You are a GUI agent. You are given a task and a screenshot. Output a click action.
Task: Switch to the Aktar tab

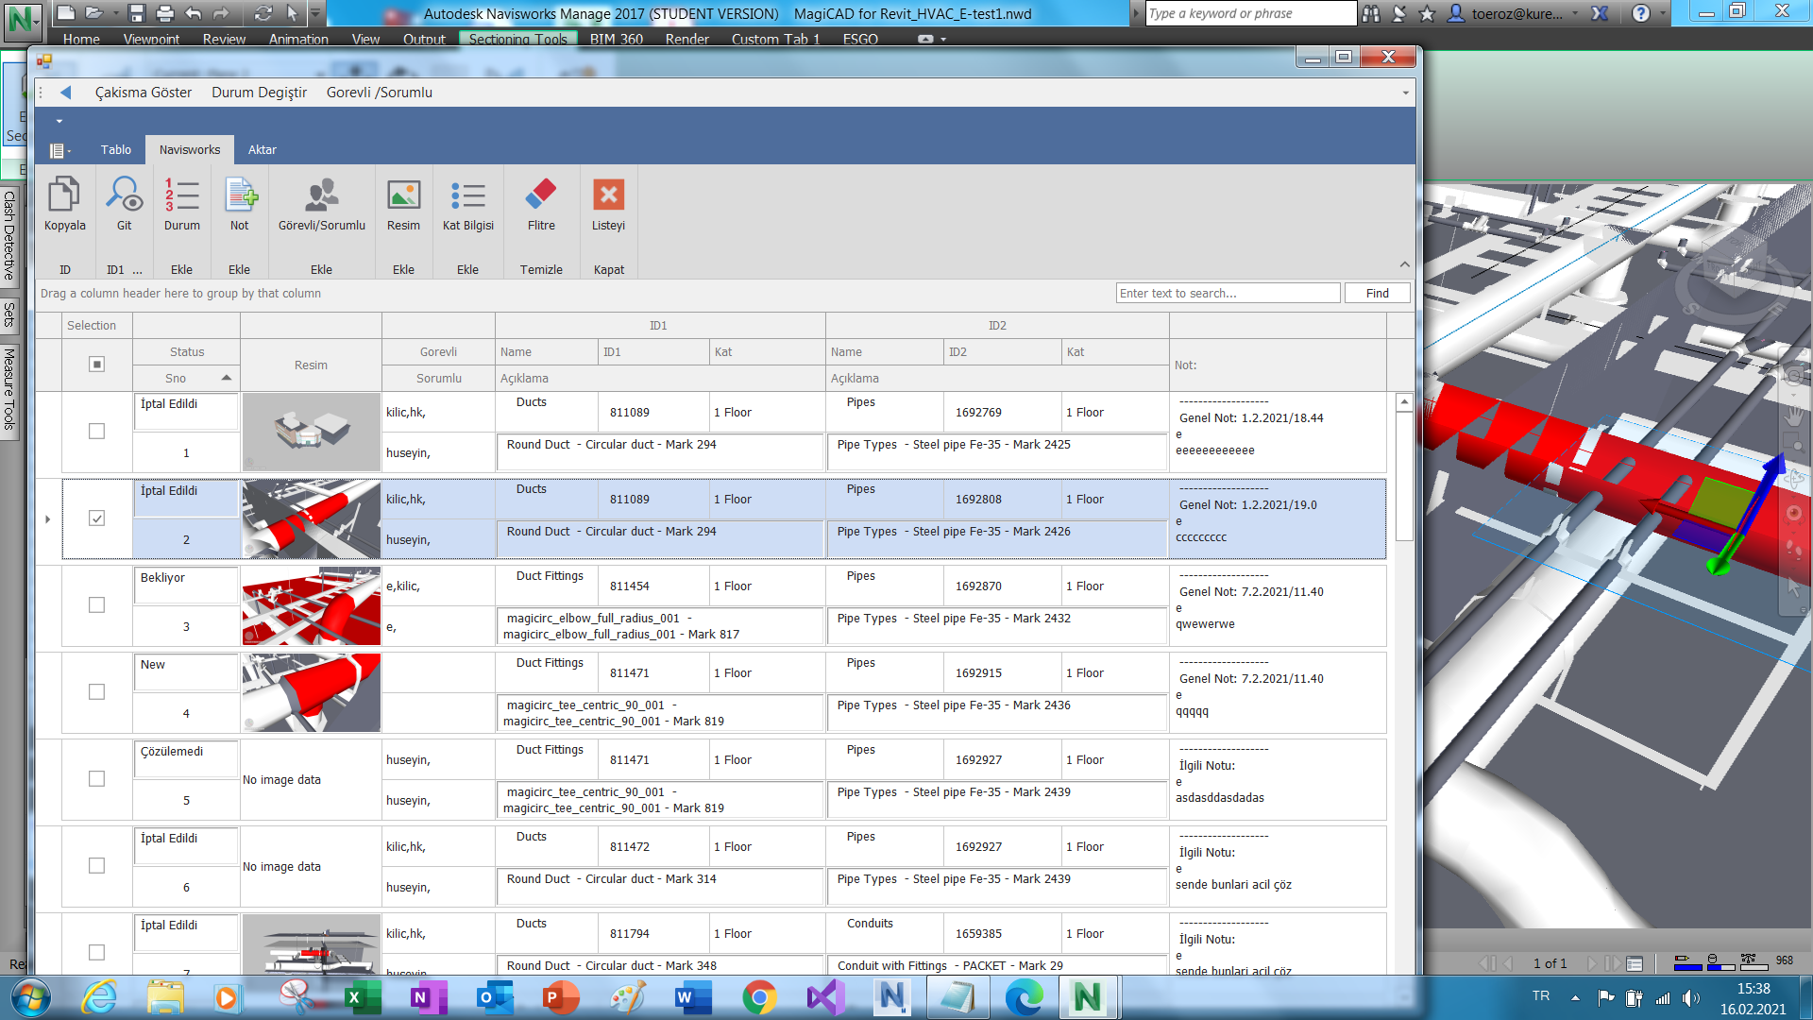pyautogui.click(x=262, y=149)
